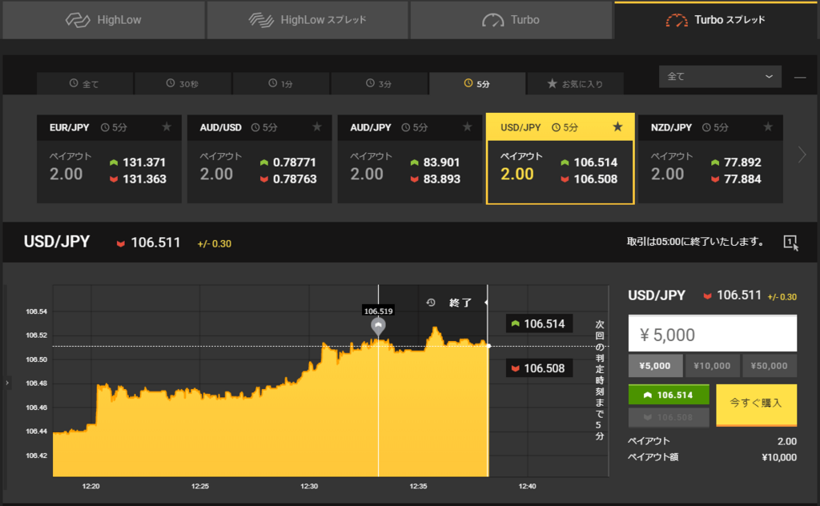Viewport: 820px width, 506px height.
Task: Click the ¥5,000 amount input field
Action: 712,332
